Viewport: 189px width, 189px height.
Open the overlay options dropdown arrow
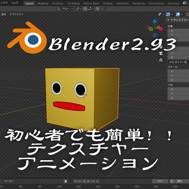point(182,15)
